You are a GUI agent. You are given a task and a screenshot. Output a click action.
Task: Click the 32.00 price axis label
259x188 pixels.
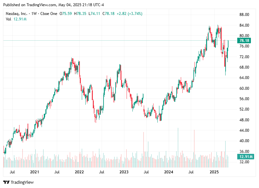click(x=244, y=162)
